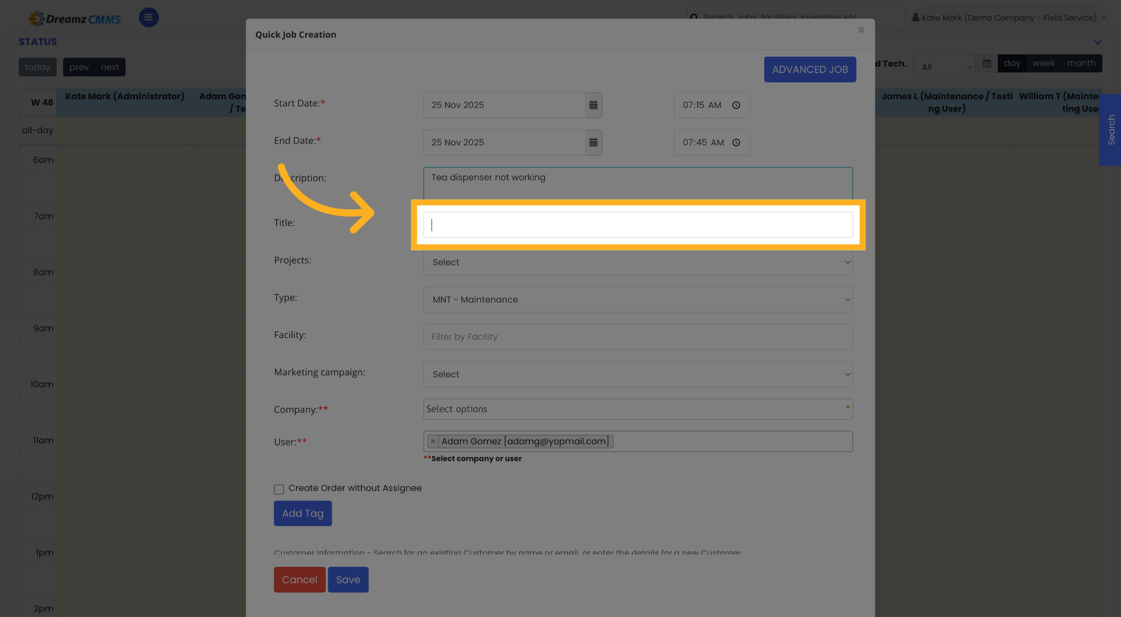Click inside the highlighted Title input field
Image resolution: width=1121 pixels, height=617 pixels.
point(638,224)
